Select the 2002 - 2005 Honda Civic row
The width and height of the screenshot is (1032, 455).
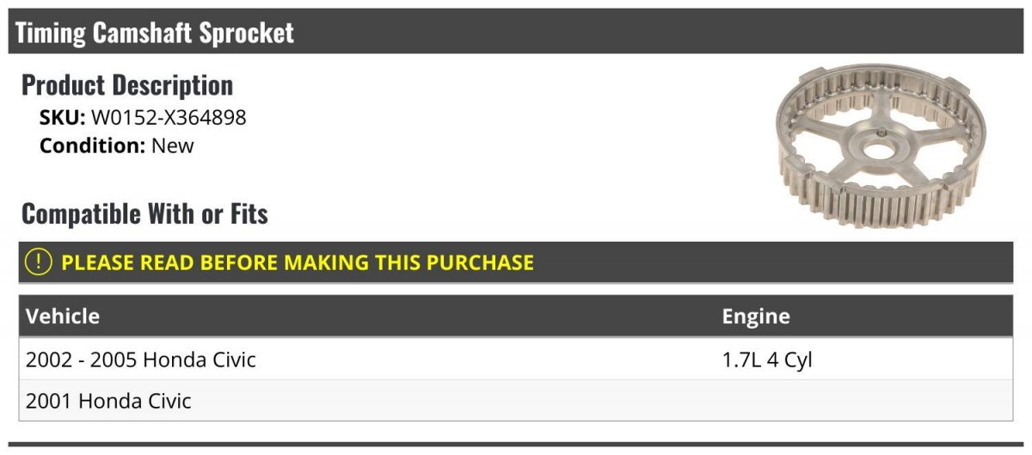click(x=516, y=359)
